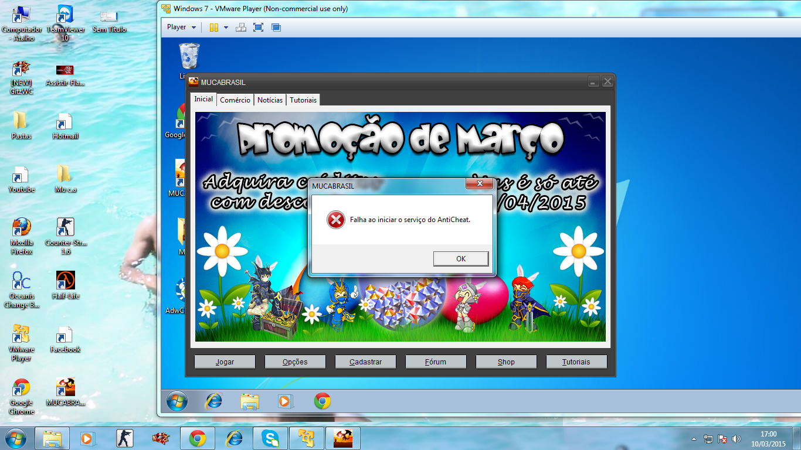Open Half-Life desktop shortcut
Viewport: 801px width, 450px height.
(65, 281)
